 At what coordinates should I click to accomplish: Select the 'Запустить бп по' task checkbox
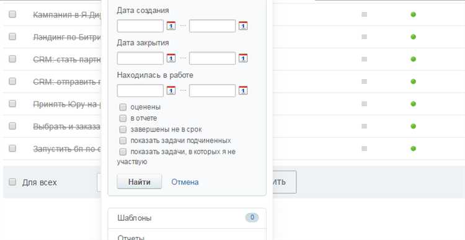[x=12, y=148]
